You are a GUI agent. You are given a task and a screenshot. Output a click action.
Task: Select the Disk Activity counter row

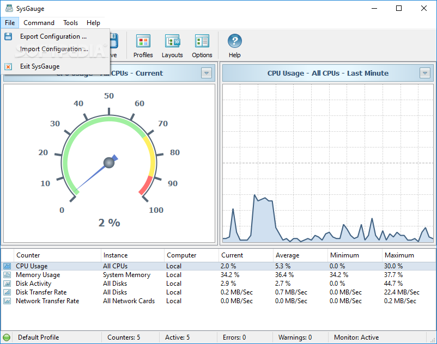218,284
